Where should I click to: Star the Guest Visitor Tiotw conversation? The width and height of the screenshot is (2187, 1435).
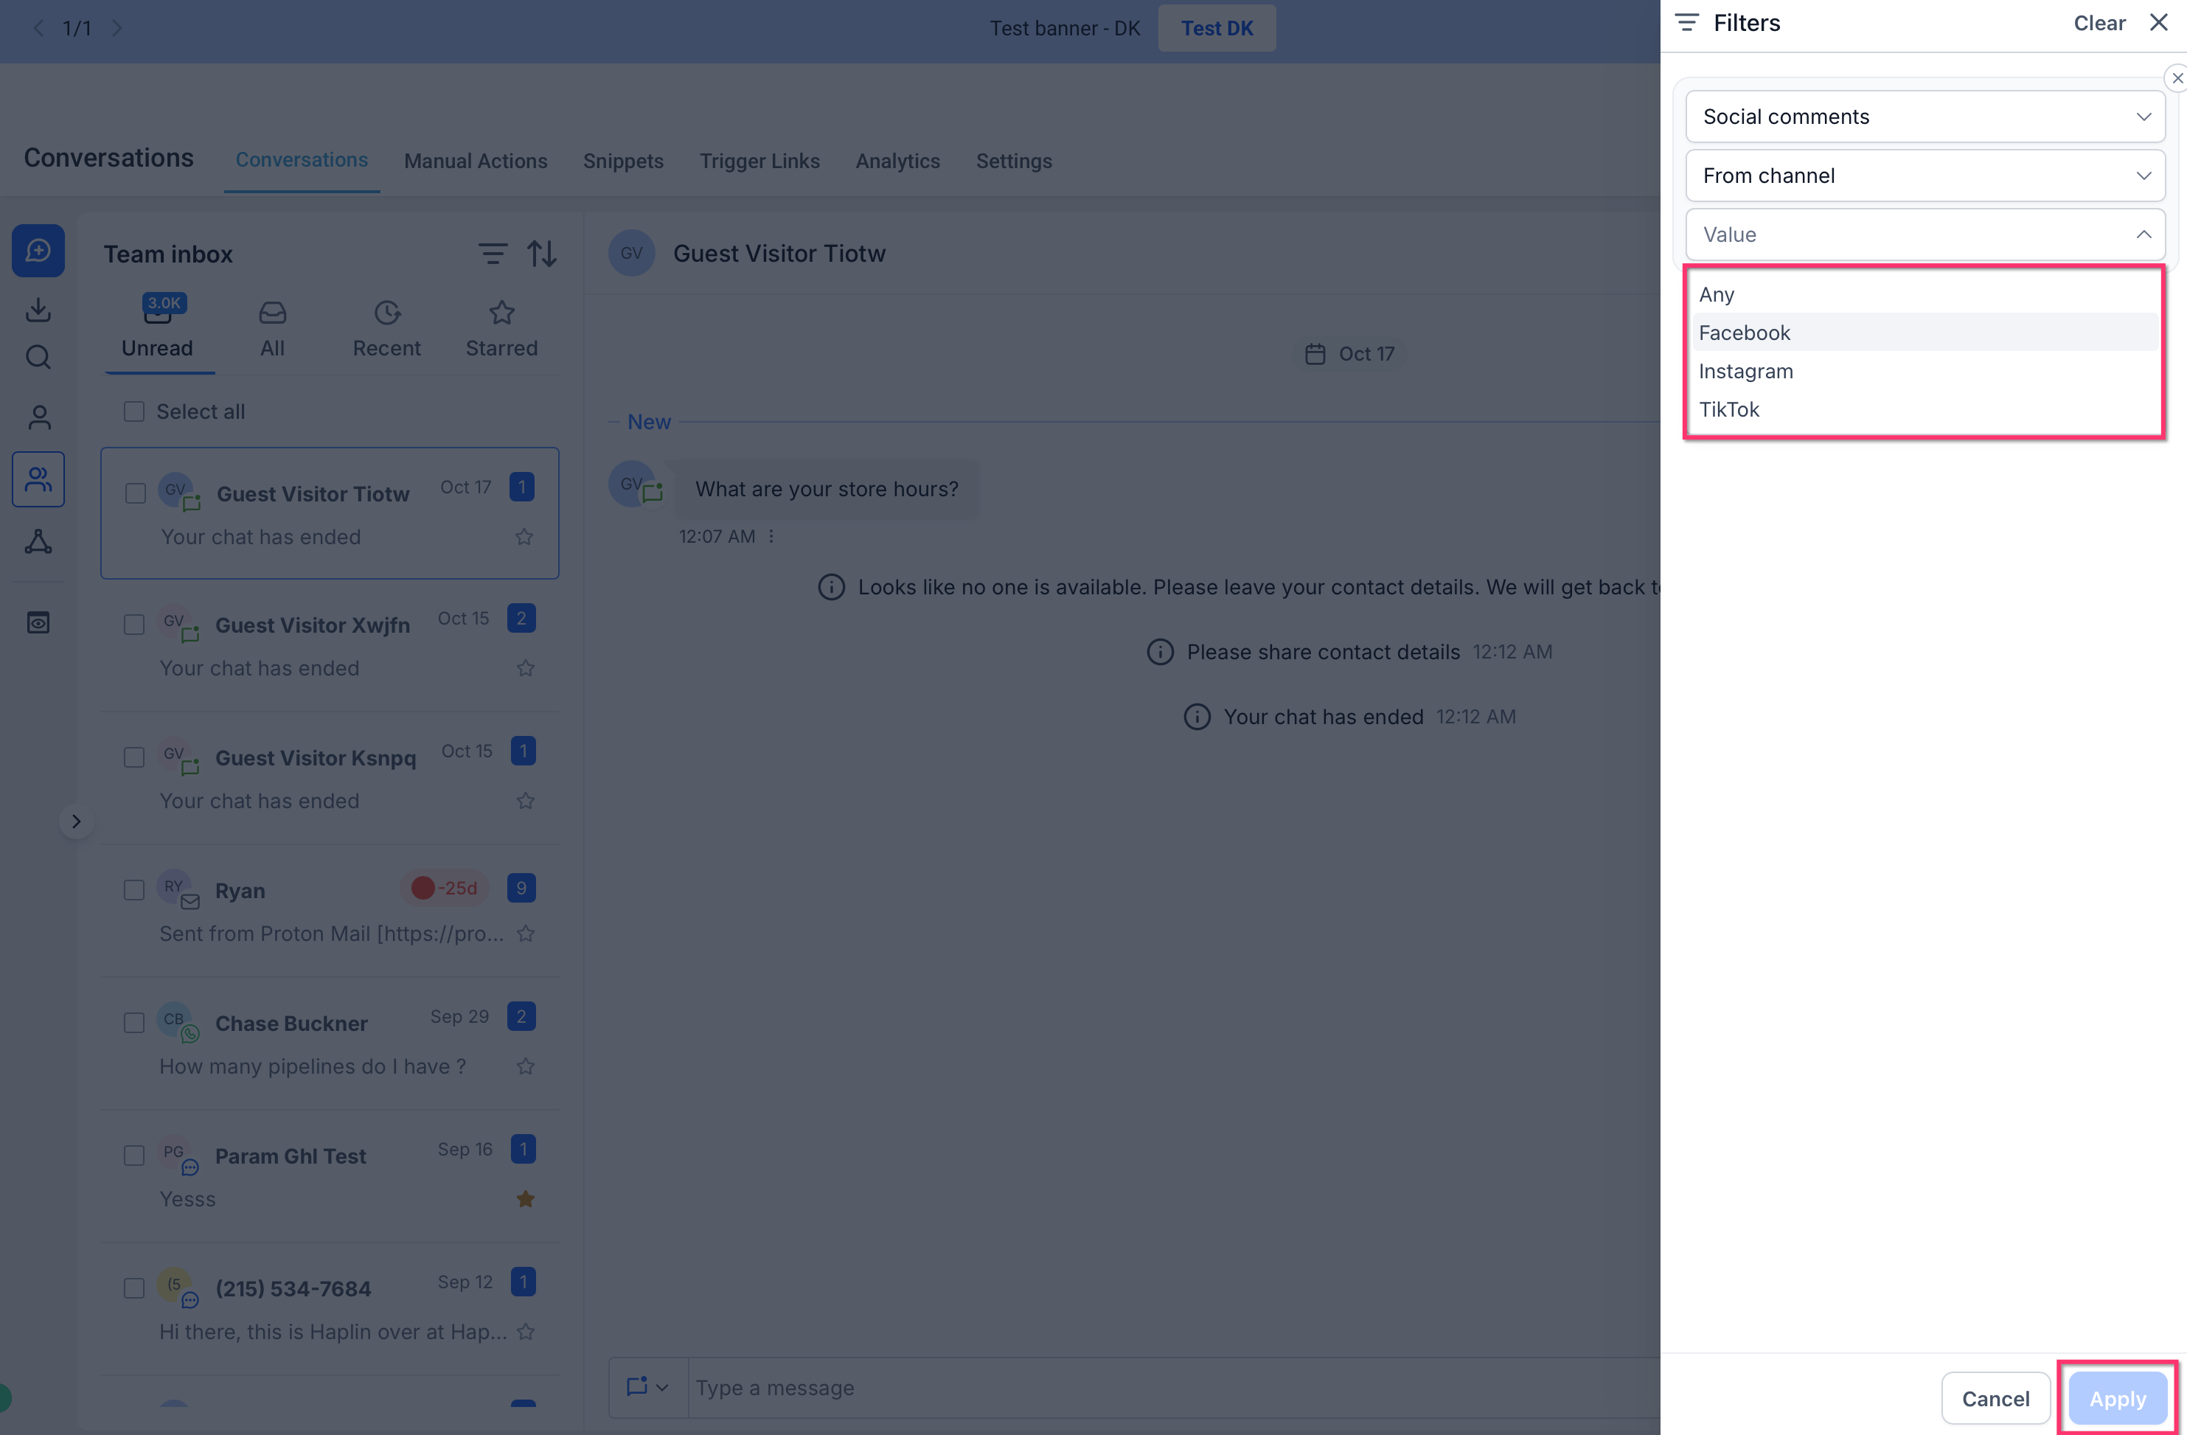524,537
